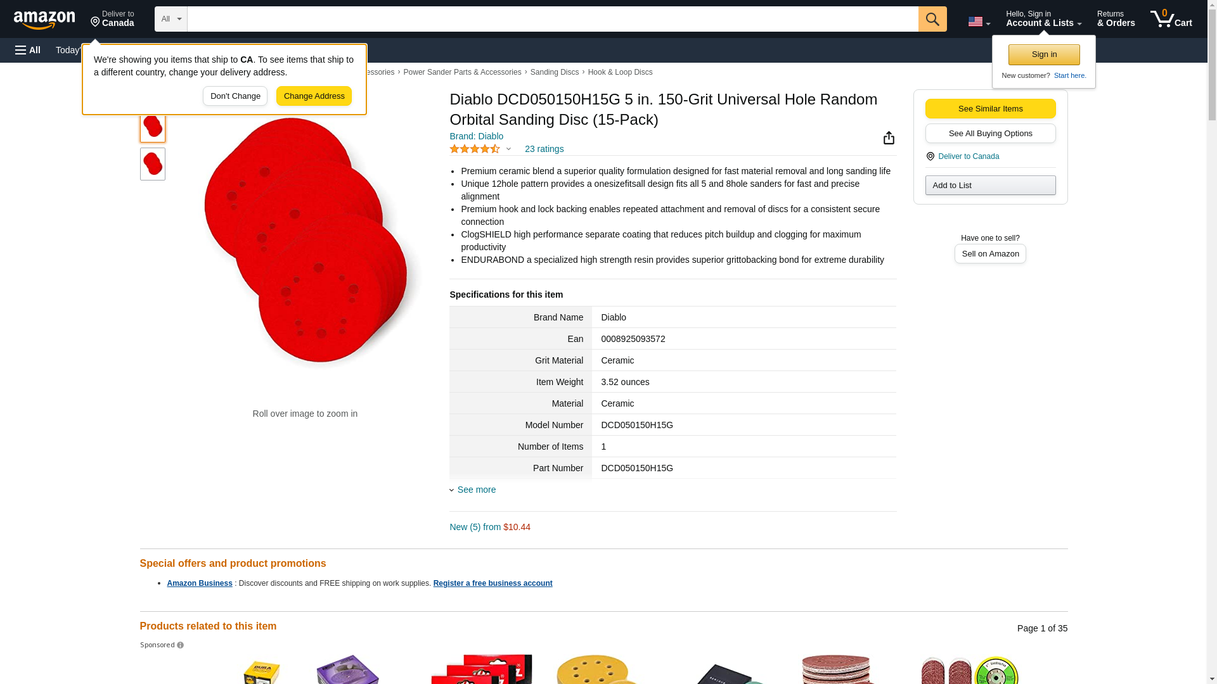The width and height of the screenshot is (1217, 684).
Task: Click the search magnifier button
Action: point(932,19)
